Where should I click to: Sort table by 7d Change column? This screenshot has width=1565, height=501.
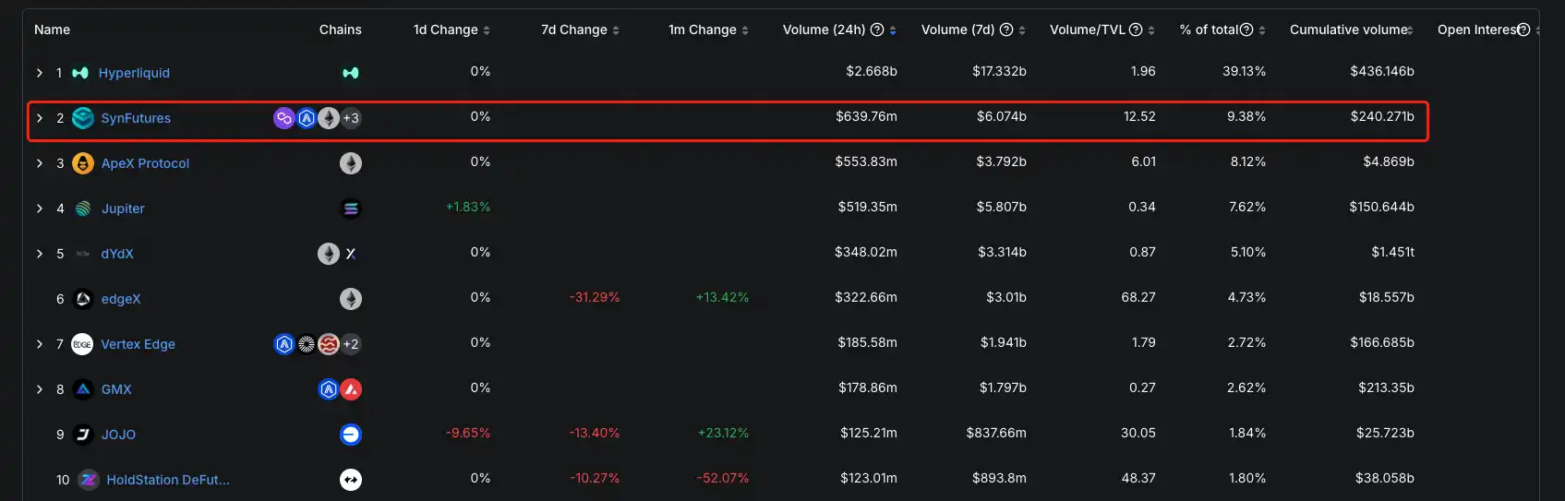tap(616, 30)
